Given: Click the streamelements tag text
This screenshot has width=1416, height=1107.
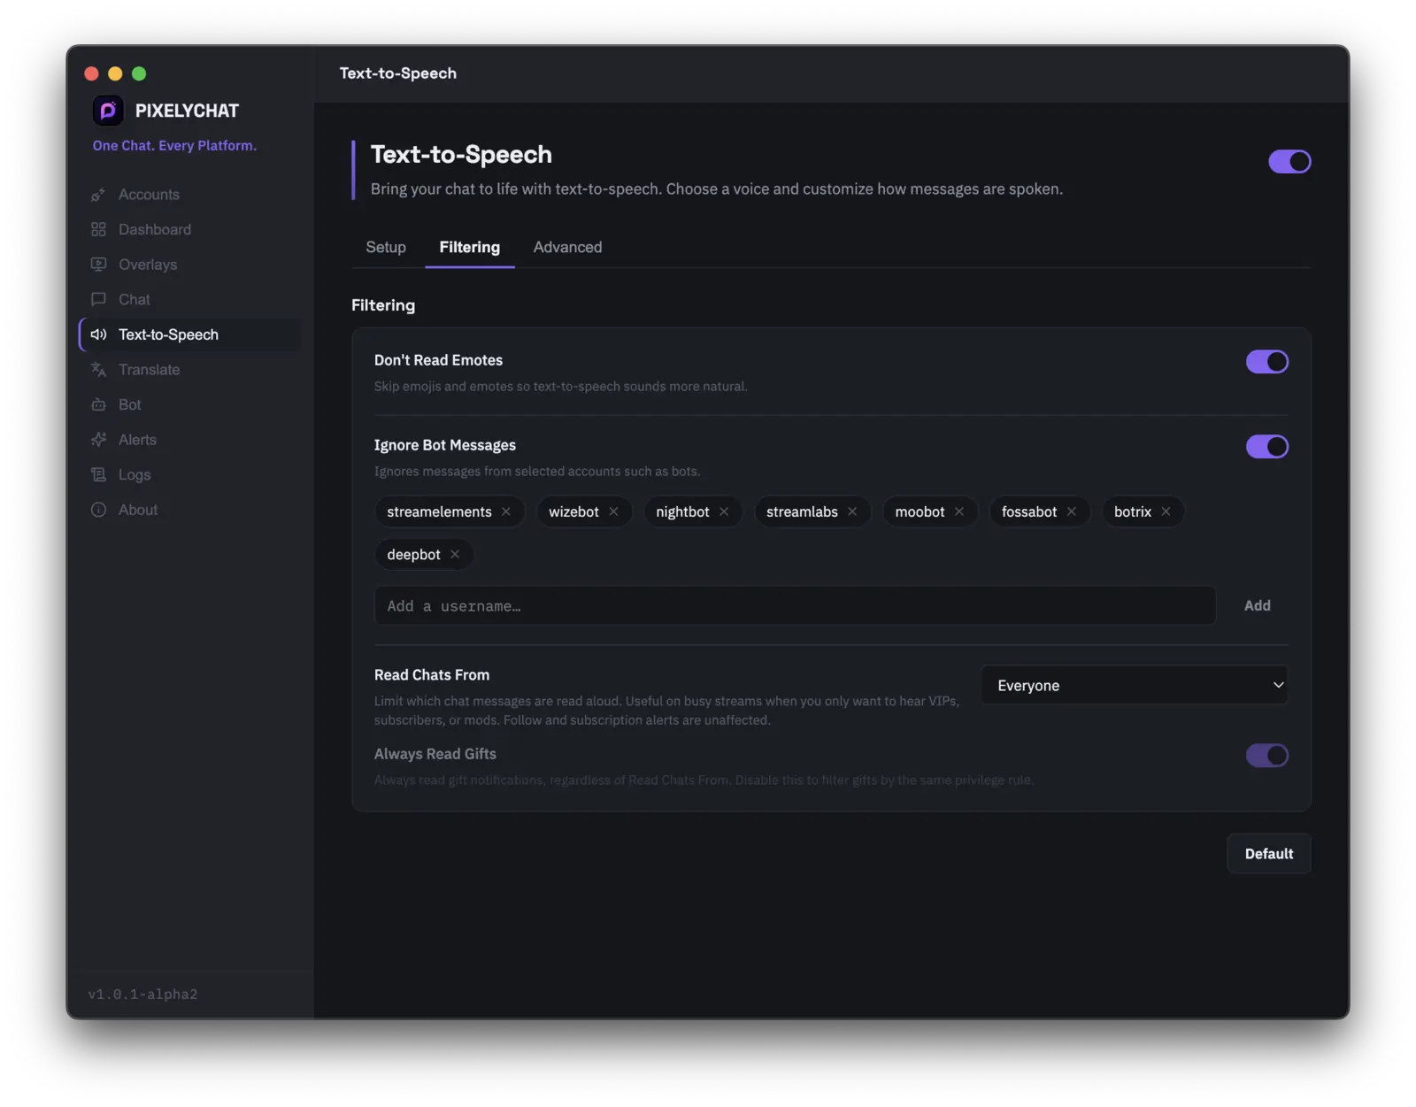Looking at the screenshot, I should click(439, 511).
